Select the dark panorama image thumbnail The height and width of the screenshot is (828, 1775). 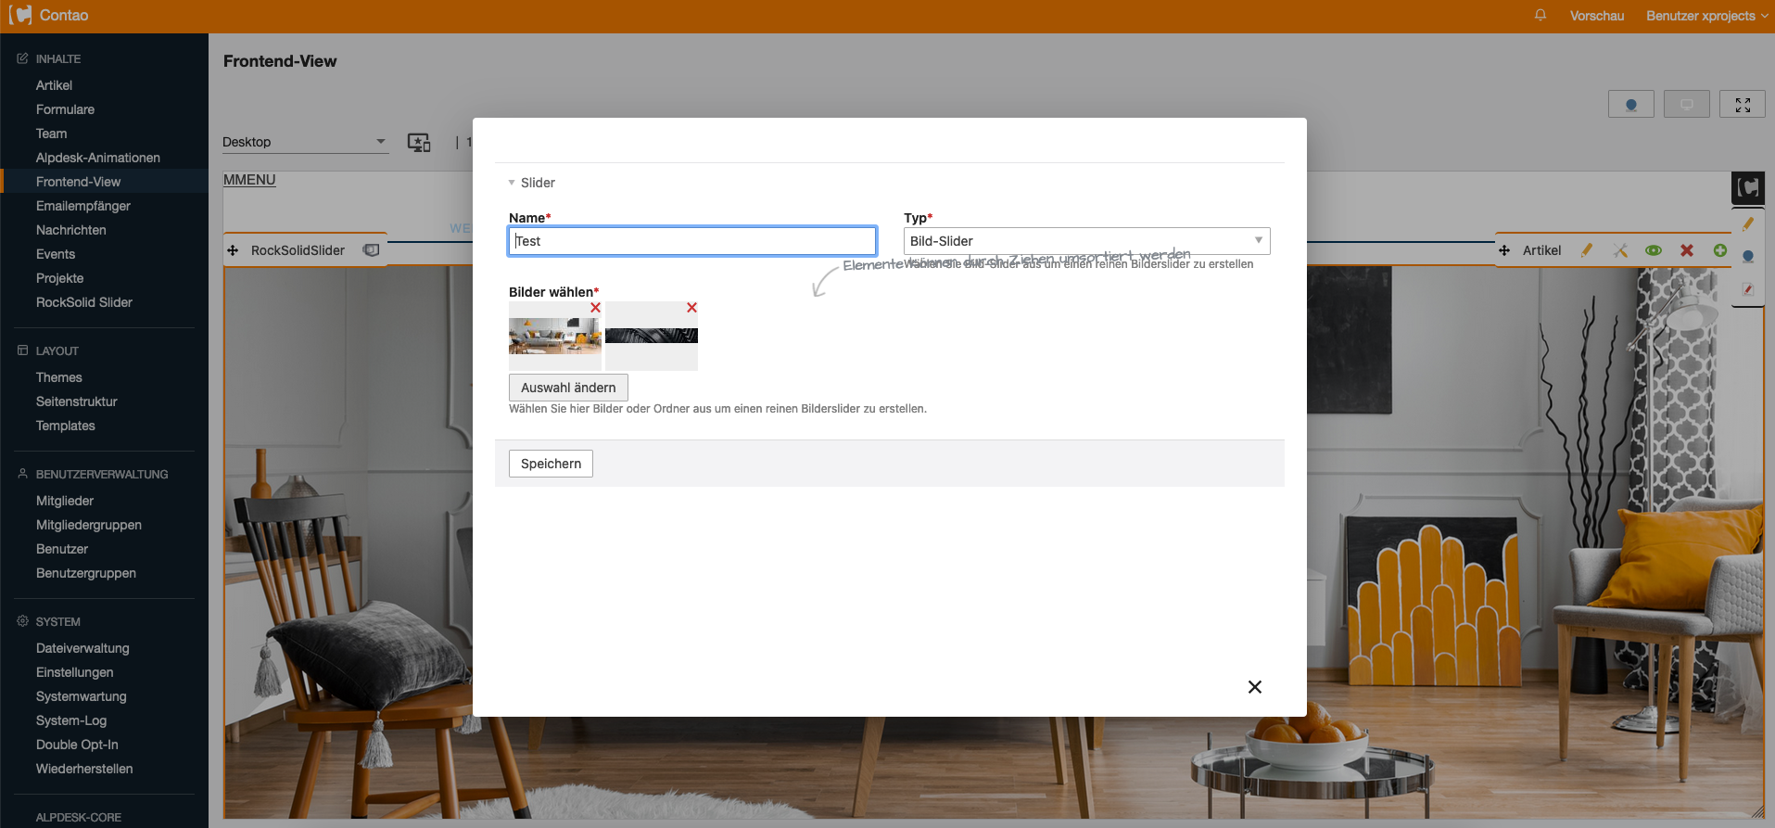coord(652,336)
